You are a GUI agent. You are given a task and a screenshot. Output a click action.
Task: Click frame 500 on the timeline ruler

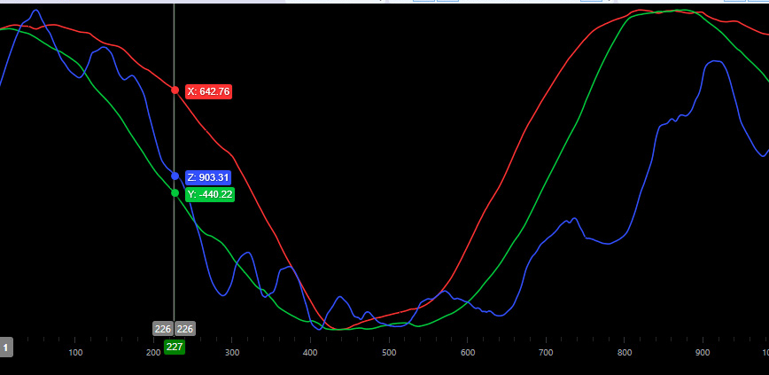[389, 353]
